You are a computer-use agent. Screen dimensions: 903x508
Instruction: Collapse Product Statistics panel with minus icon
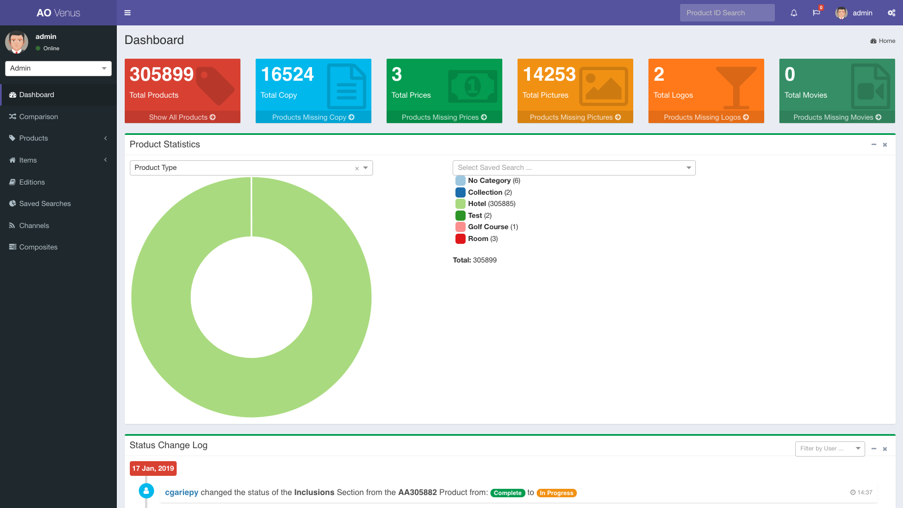pyautogui.click(x=874, y=145)
